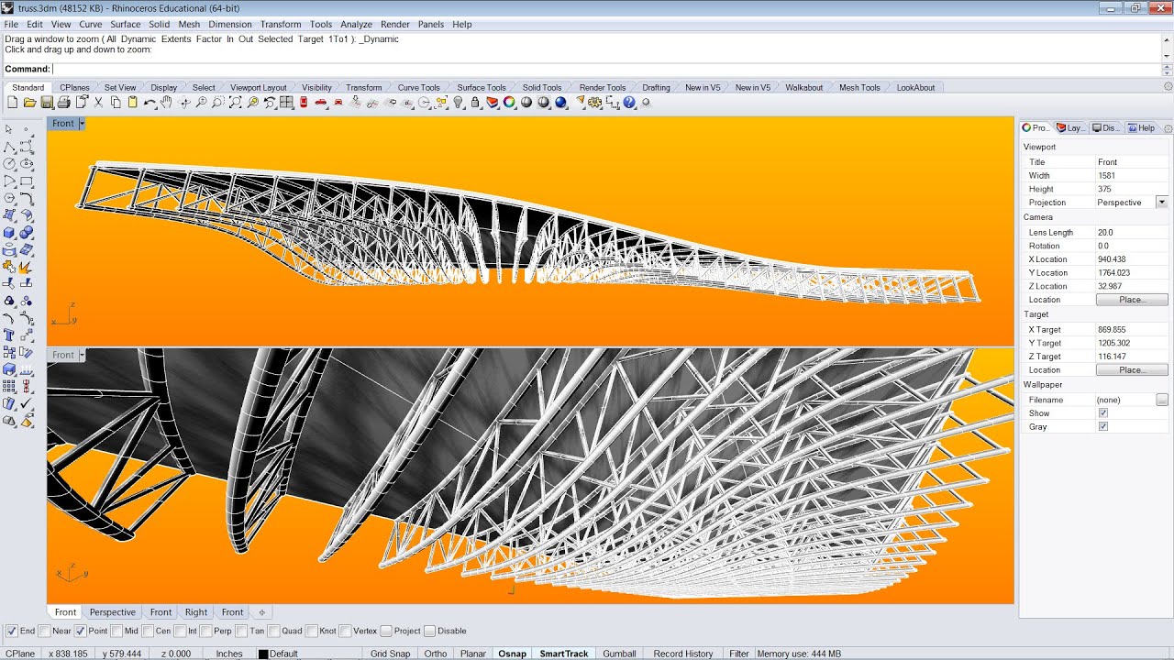Open the highlighted Front viewport title menu arrow

tap(82, 123)
